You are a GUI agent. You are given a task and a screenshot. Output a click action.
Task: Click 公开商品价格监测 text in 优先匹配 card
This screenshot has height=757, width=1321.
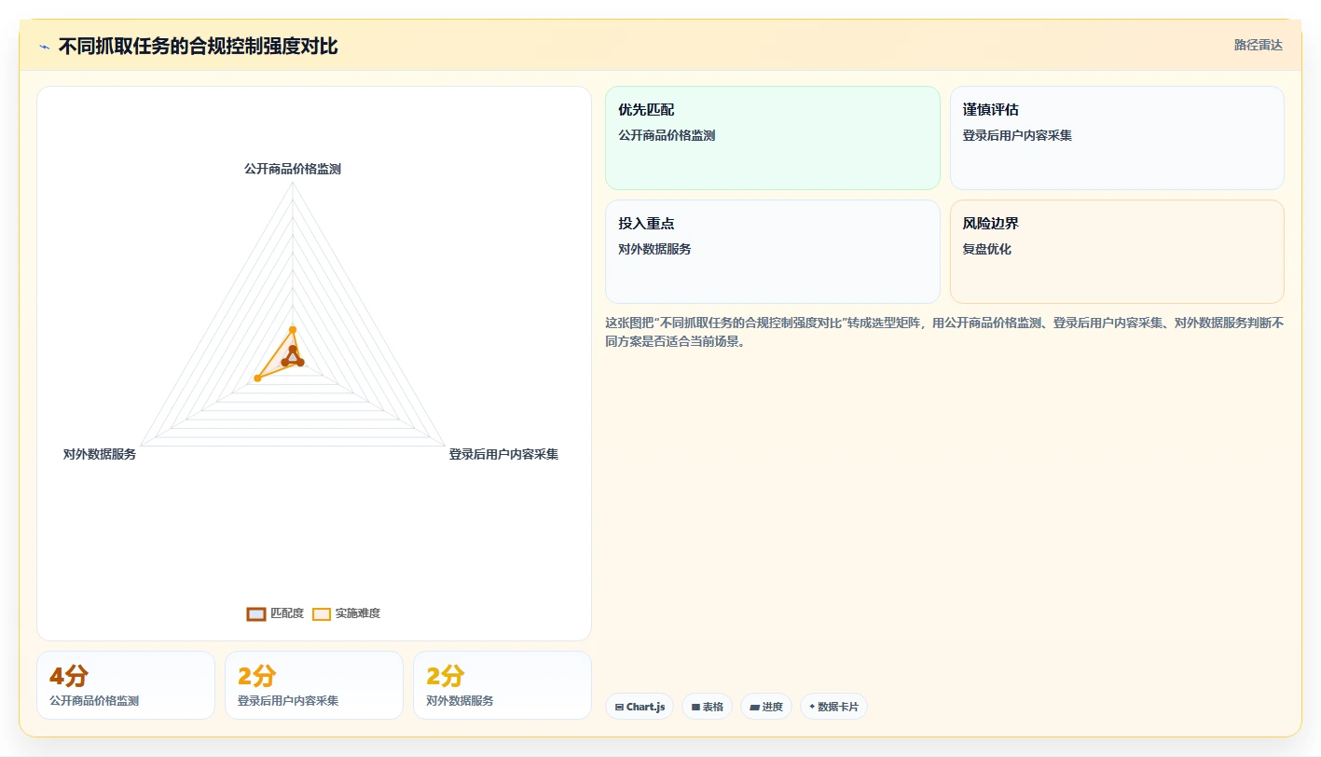pos(667,135)
